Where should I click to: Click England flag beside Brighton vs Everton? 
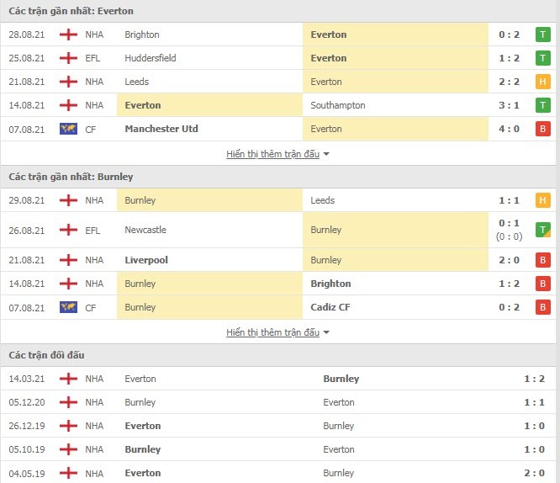point(68,34)
